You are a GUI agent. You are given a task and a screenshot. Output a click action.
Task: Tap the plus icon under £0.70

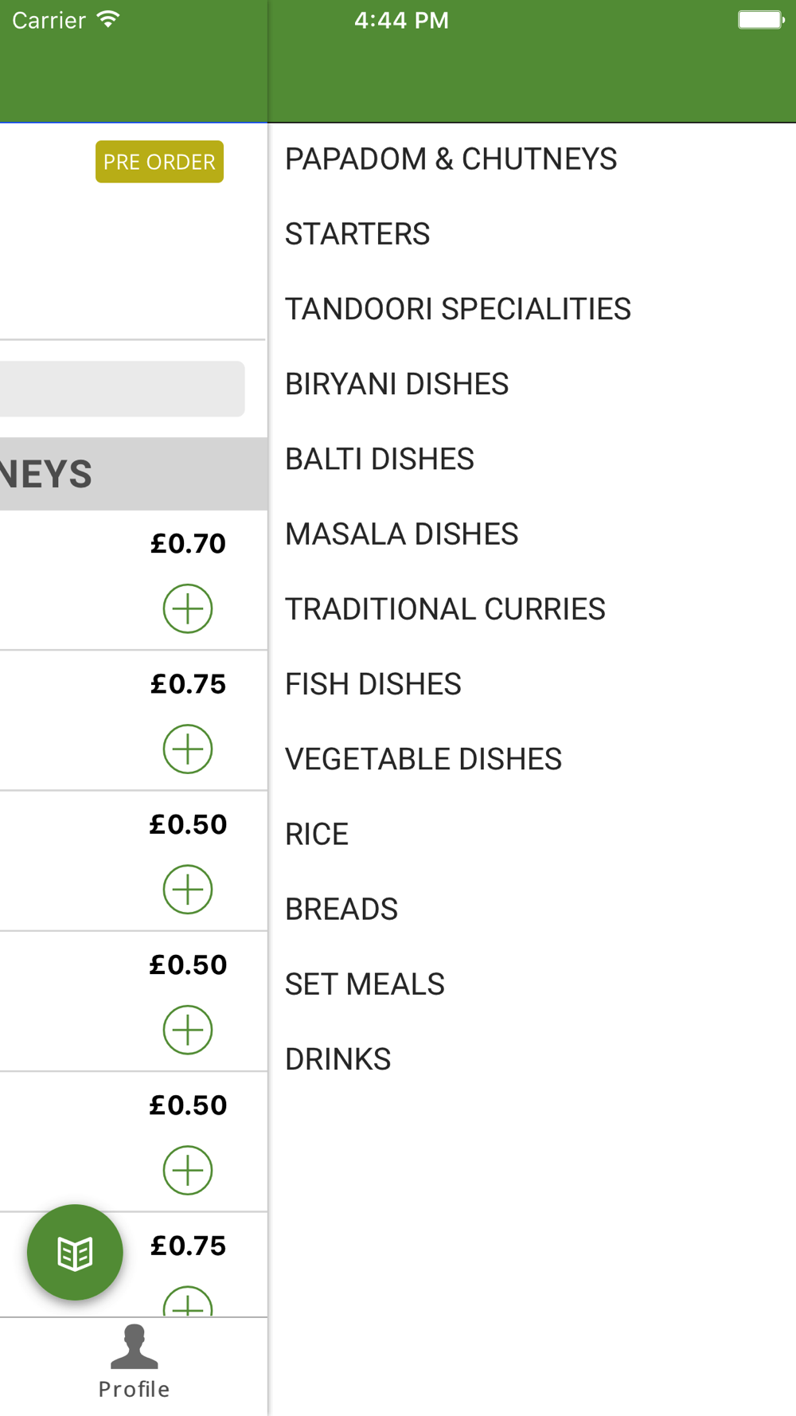pos(188,609)
